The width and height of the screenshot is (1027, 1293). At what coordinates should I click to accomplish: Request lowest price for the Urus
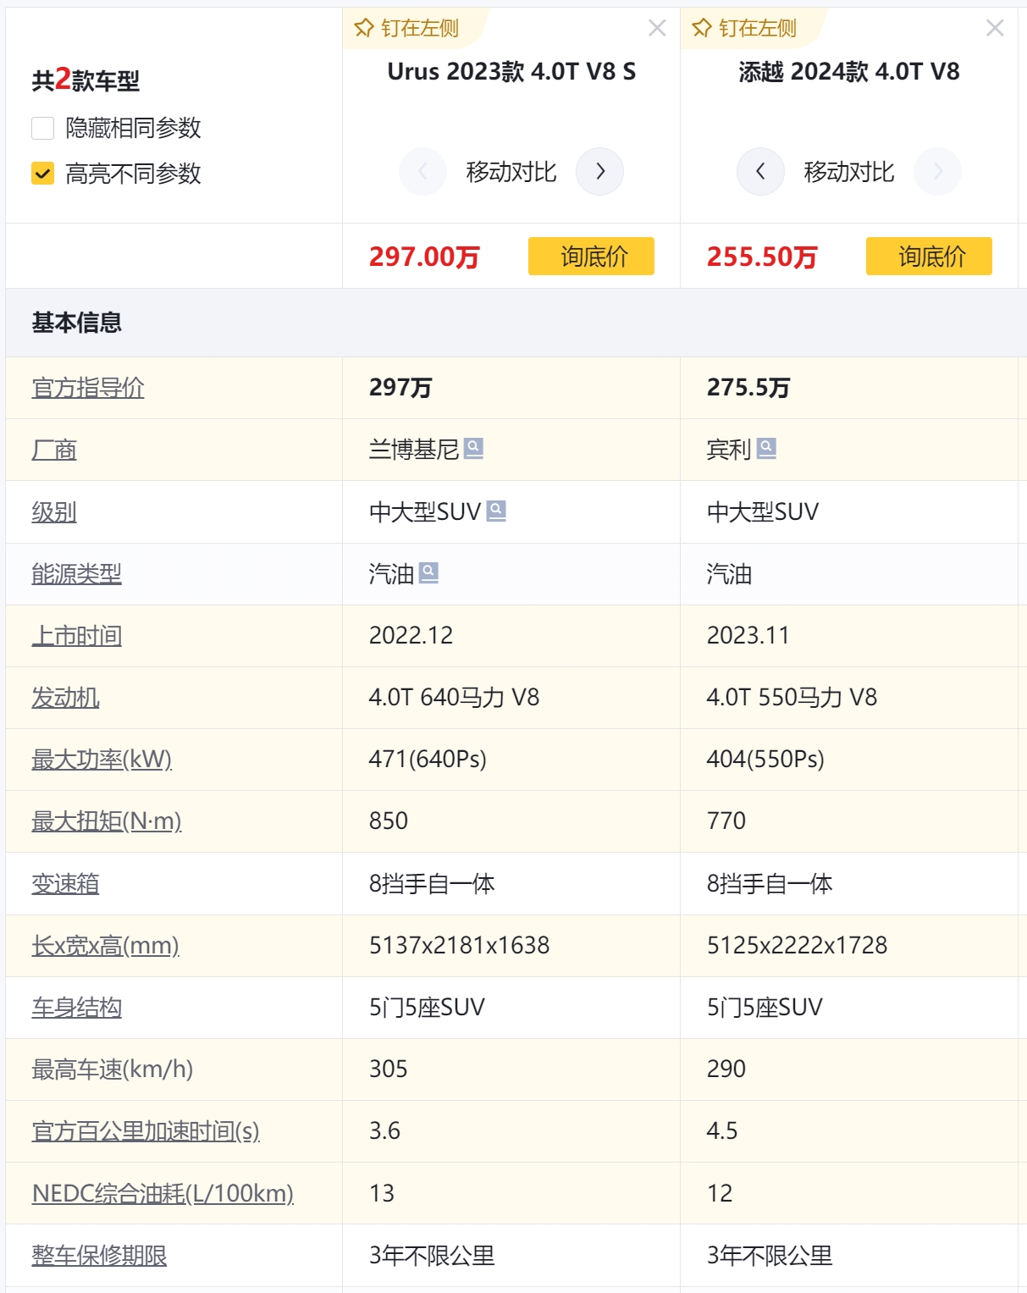click(591, 257)
